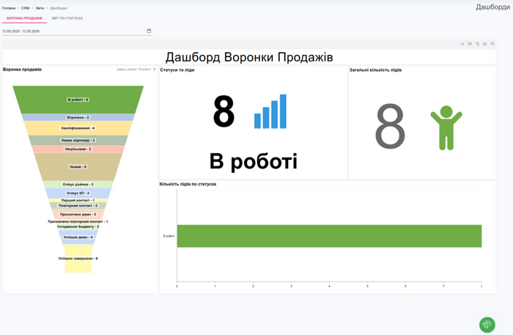Screen dimensions: 513x335
Task: Click the date range input field
Action: tap(73, 32)
